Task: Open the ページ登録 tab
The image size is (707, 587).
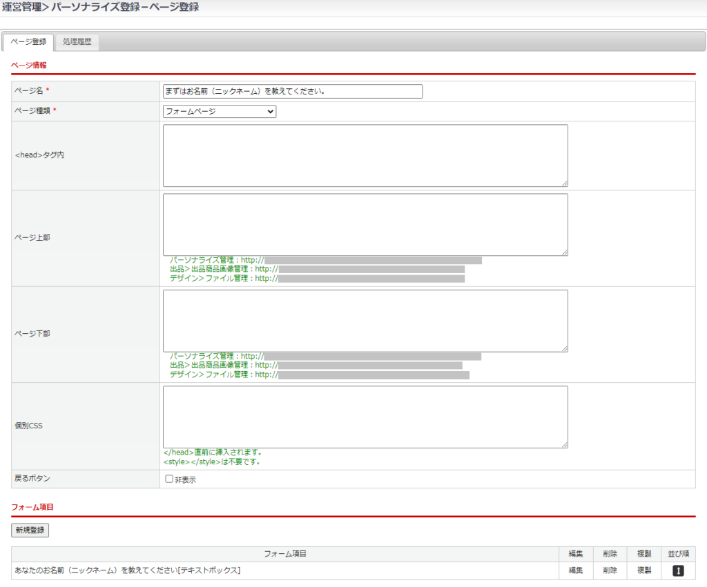Action: point(28,42)
